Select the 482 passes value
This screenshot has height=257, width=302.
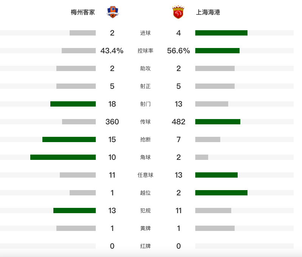178,122
